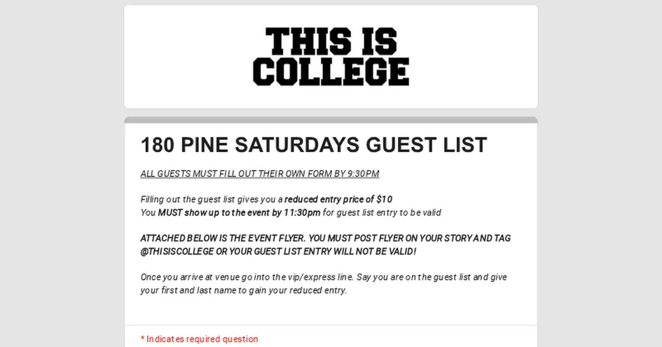Screen dimensions: 662x347
Task: Click the Once you arrive at venue sentence
Action: click(x=192, y=277)
